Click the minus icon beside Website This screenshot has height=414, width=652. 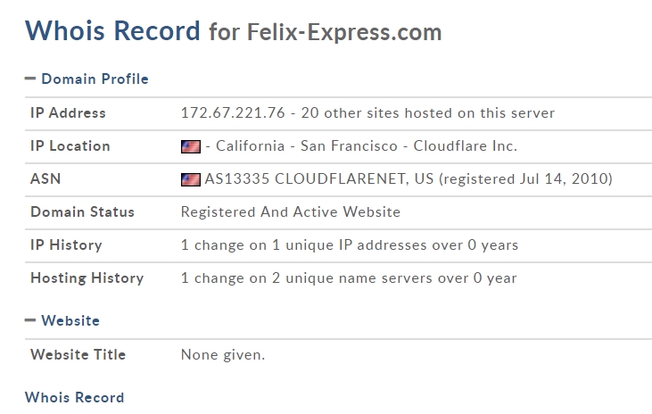click(x=30, y=320)
